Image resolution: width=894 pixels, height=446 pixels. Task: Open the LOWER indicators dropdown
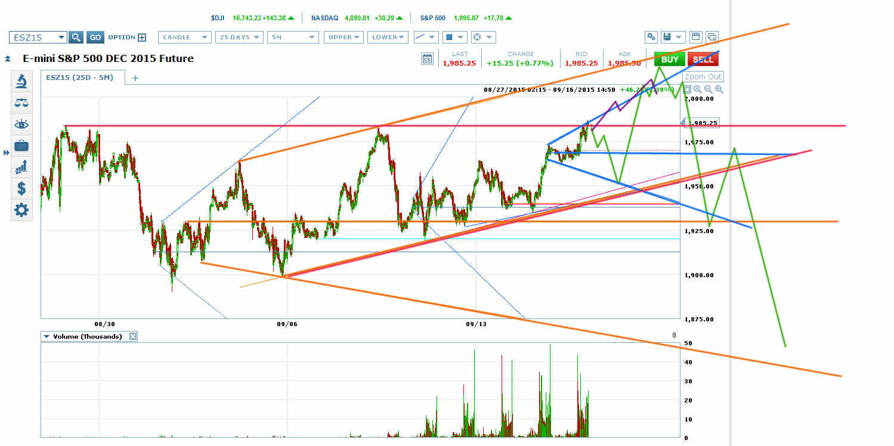388,37
